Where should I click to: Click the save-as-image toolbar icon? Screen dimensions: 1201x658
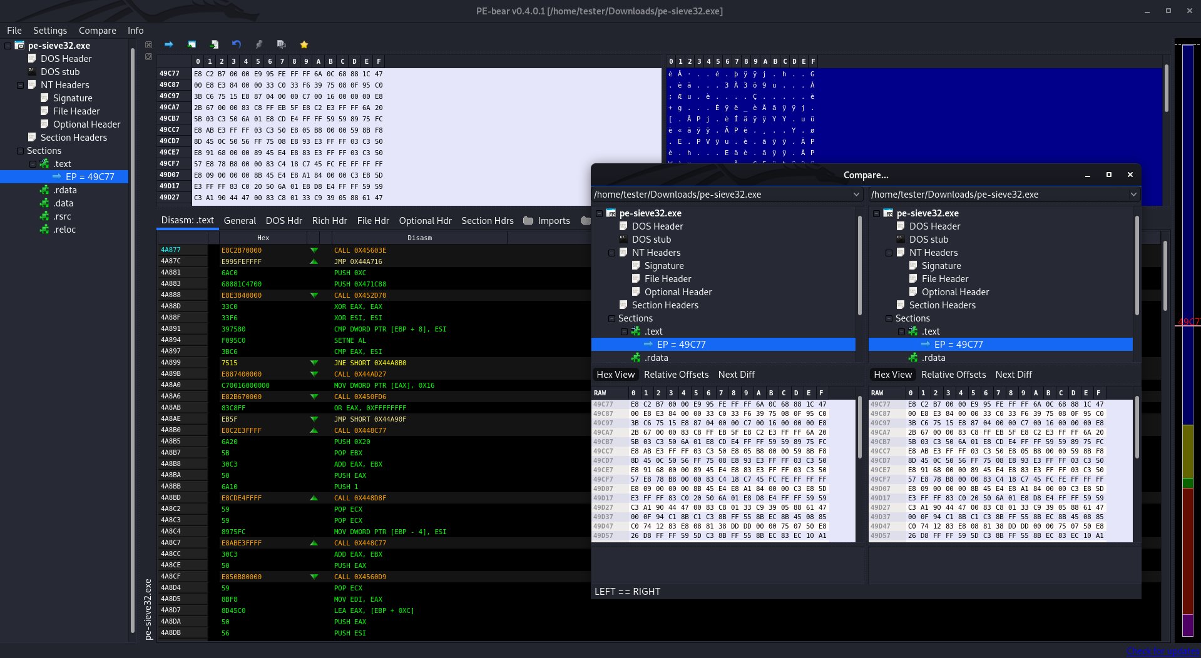[x=191, y=44]
